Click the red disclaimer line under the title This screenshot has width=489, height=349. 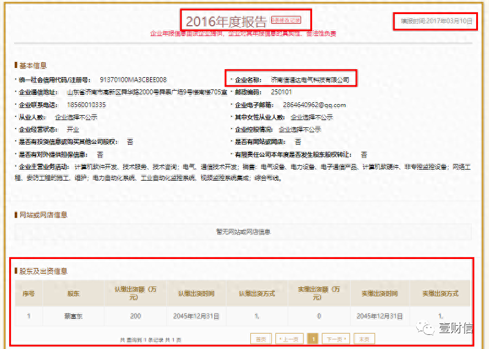tap(243, 34)
